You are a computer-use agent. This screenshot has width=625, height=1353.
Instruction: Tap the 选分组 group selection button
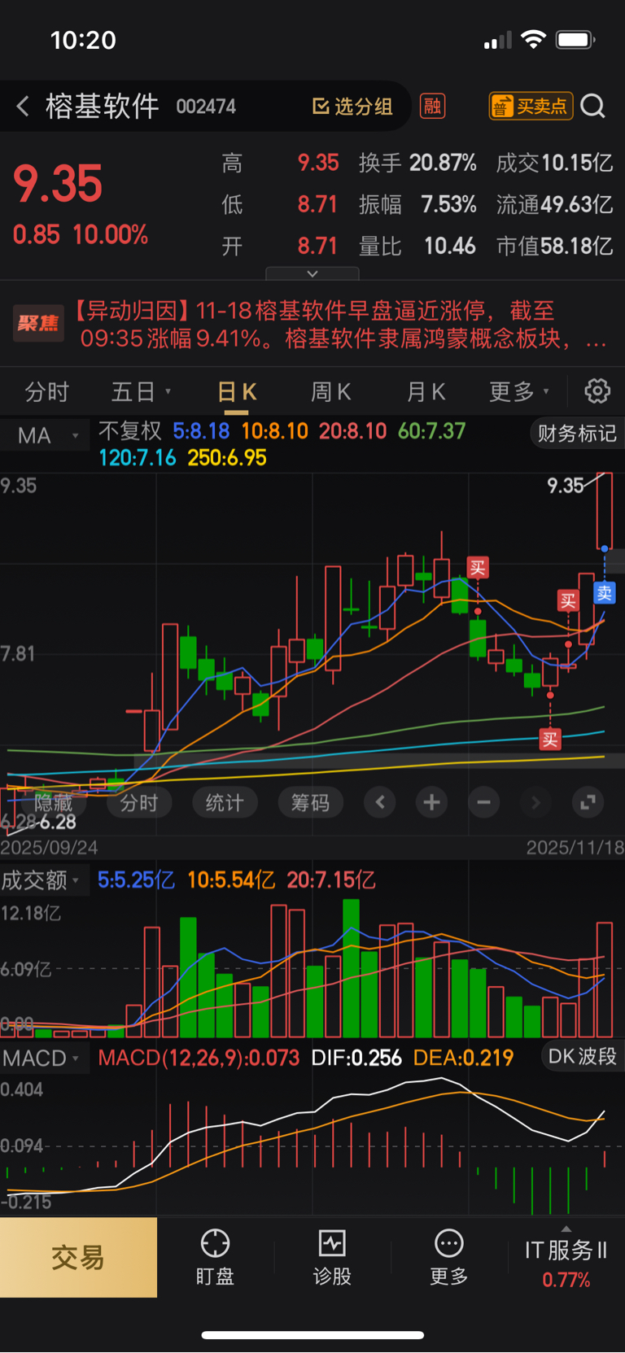tap(353, 106)
